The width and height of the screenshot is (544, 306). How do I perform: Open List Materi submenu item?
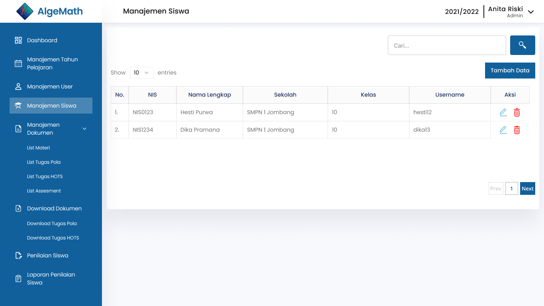(x=39, y=148)
